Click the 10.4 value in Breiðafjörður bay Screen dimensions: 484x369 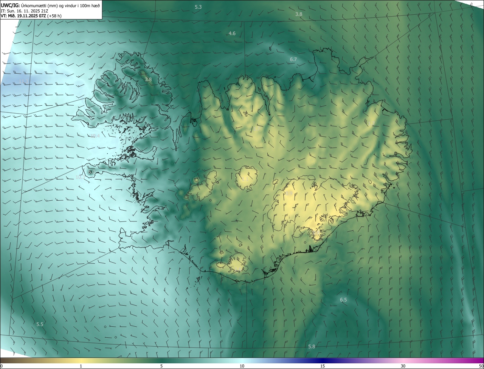[x=95, y=136]
